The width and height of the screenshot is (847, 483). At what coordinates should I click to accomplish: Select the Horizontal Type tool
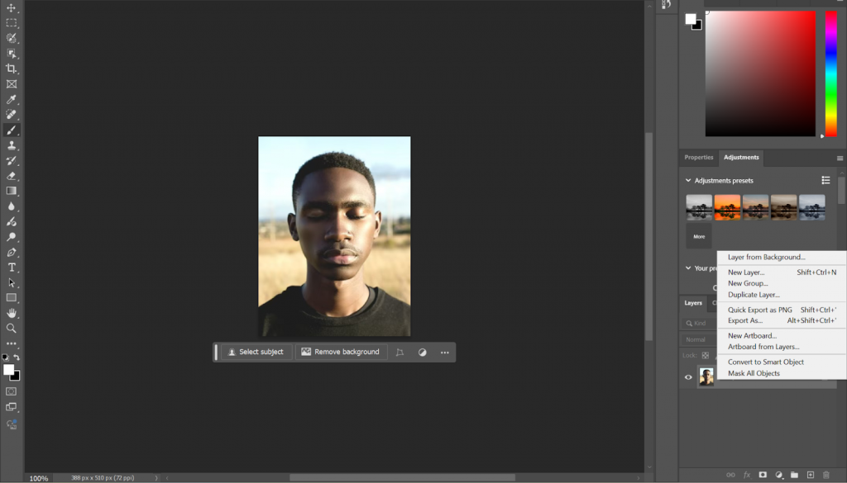[11, 268]
